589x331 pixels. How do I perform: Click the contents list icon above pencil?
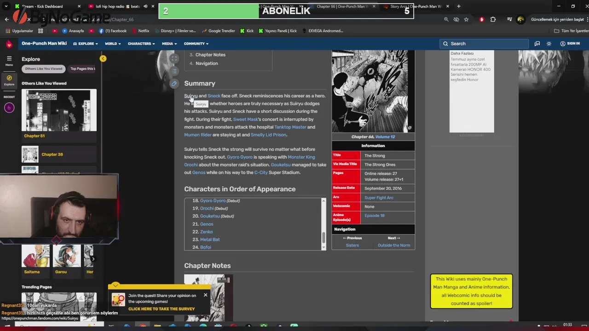pyautogui.click(x=174, y=71)
